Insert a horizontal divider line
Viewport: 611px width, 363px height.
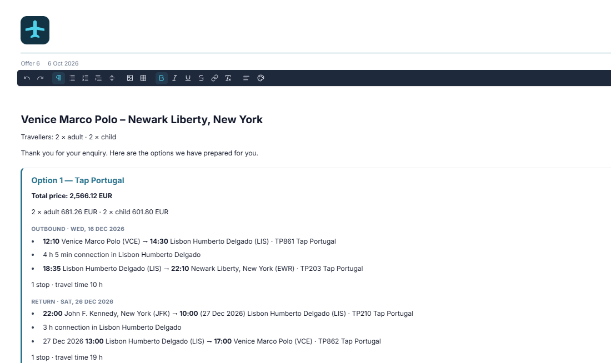click(x=112, y=78)
